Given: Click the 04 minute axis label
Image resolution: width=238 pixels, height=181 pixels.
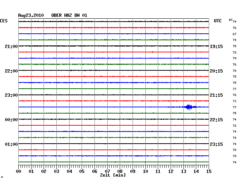Looking at the screenshot, I should pos(69,171).
